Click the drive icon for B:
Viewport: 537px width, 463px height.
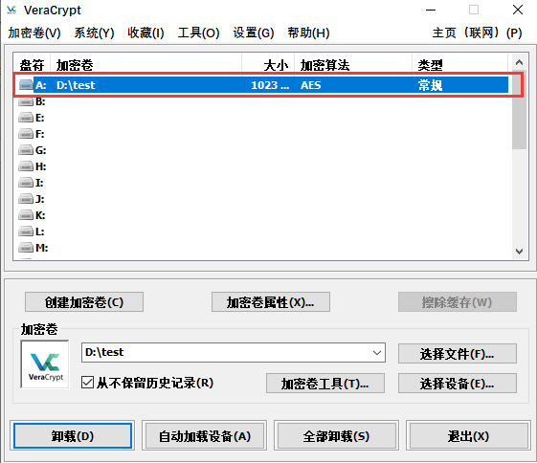coord(26,101)
